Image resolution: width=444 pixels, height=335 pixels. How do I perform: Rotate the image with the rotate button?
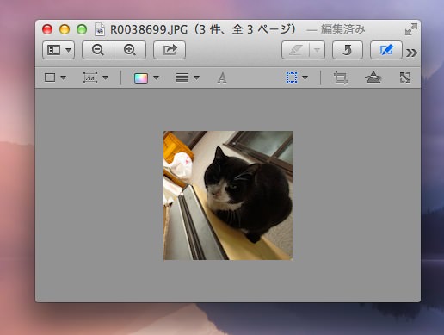point(348,50)
